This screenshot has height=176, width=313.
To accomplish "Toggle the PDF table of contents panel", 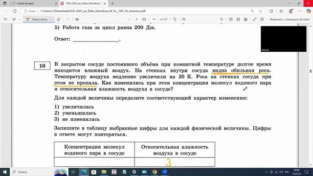I will pyautogui.click(x=5, y=20).
